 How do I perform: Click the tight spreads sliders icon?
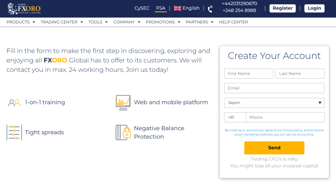[x=14, y=133]
